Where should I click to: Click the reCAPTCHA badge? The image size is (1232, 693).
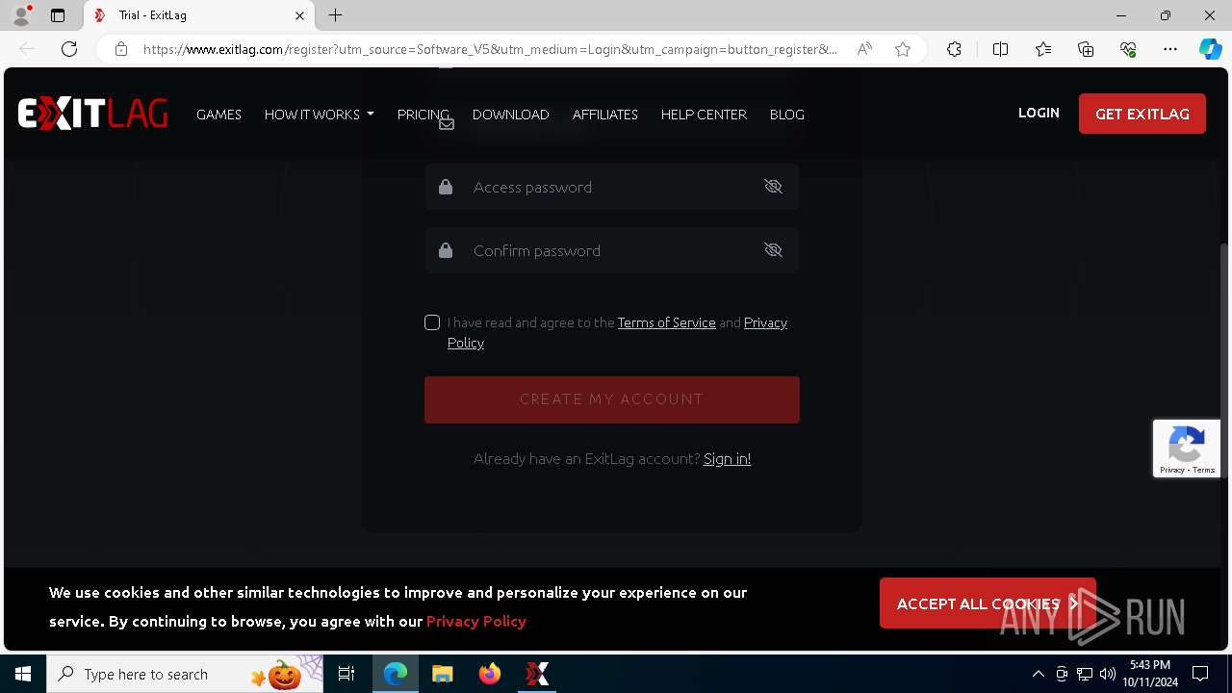(1187, 449)
